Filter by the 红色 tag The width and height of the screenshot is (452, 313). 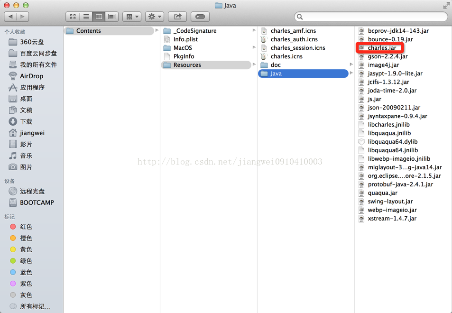(21, 227)
